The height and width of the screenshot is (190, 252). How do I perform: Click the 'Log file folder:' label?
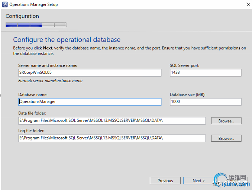click(31, 131)
